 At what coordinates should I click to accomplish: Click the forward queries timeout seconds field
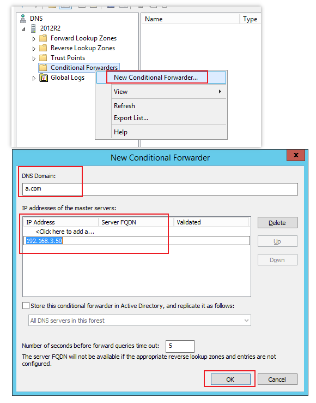tap(180, 346)
